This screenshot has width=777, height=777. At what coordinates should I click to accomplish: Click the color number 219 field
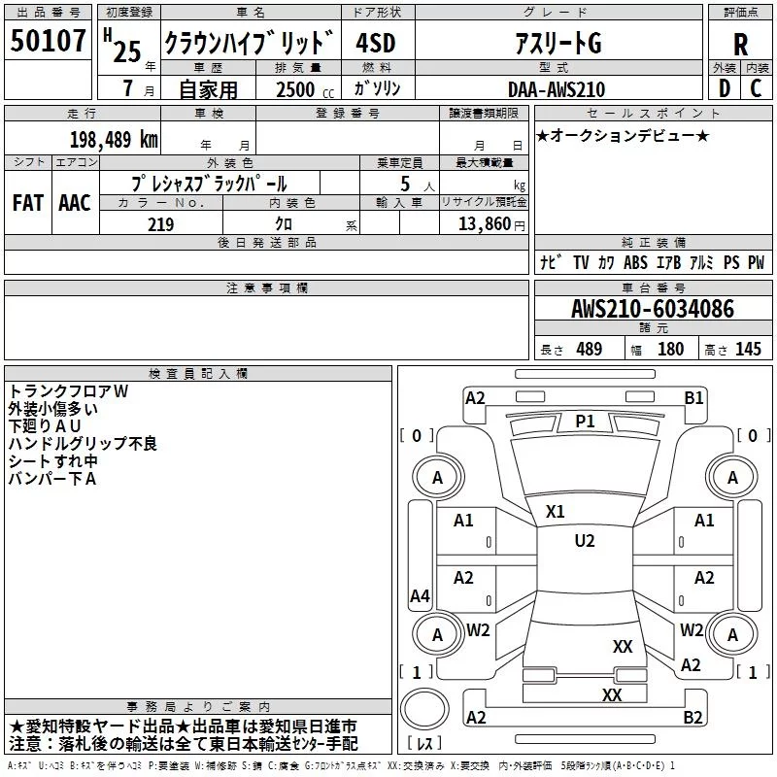[x=161, y=224]
